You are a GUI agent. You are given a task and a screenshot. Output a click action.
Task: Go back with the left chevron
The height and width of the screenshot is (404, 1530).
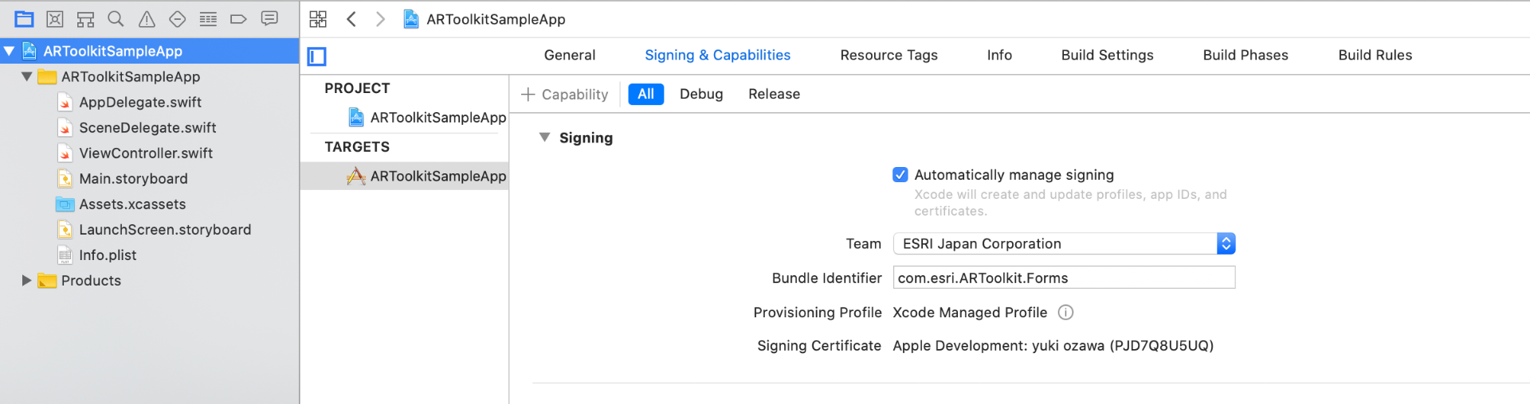click(351, 19)
